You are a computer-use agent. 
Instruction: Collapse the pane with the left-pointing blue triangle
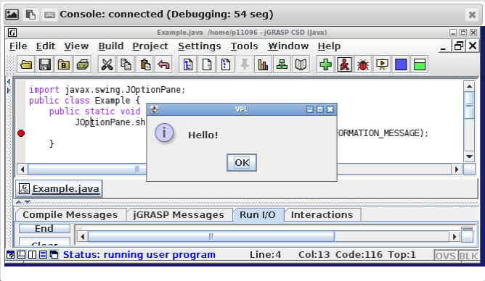click(x=9, y=82)
